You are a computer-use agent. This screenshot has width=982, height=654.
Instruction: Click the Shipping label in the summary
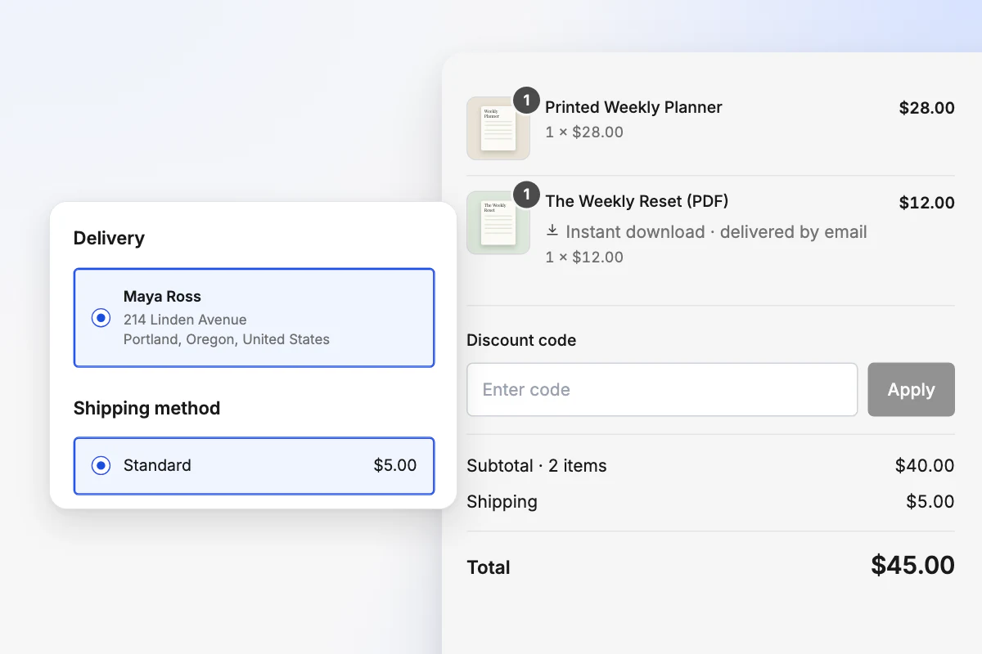click(502, 502)
